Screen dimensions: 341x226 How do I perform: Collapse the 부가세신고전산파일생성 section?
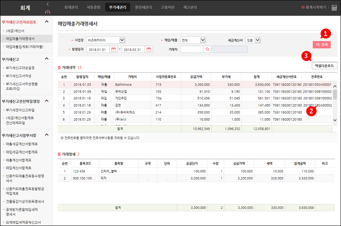click(46, 101)
